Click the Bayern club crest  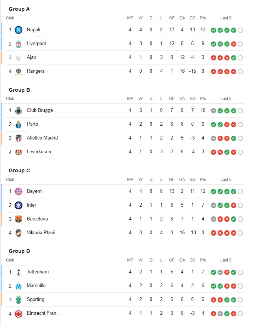(18, 191)
